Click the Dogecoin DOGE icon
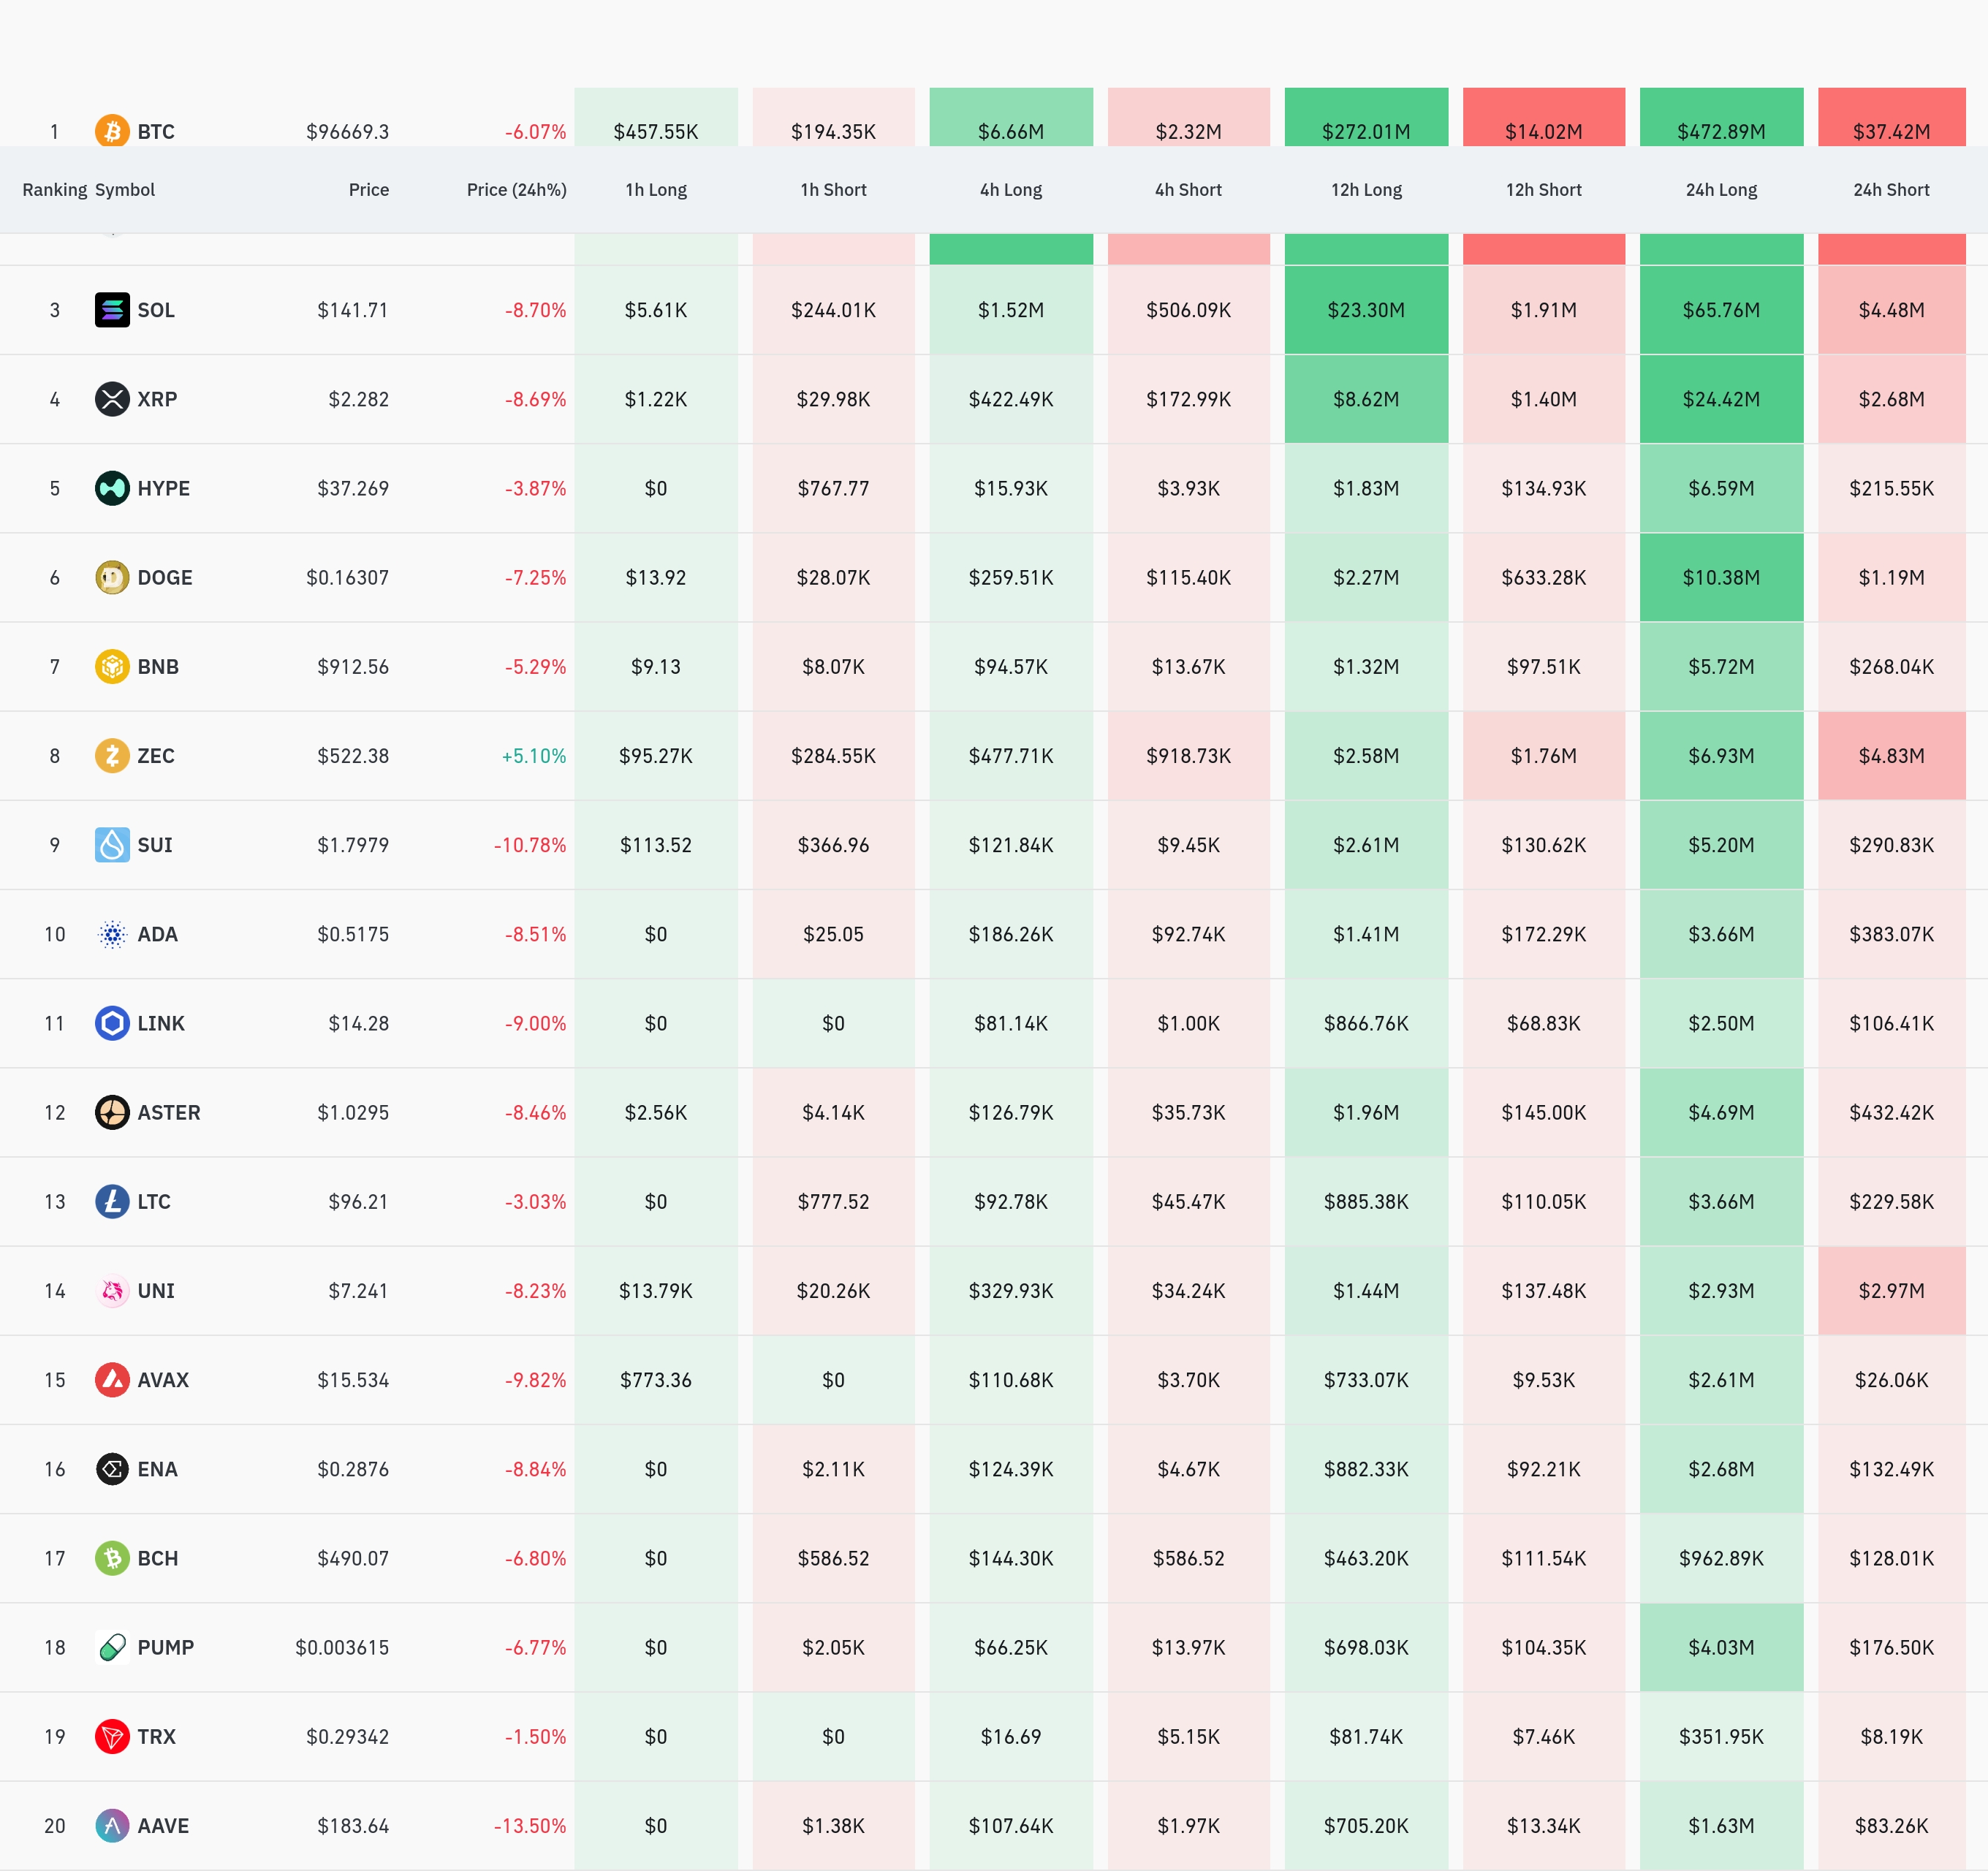The height and width of the screenshot is (1871, 1988). (x=112, y=577)
